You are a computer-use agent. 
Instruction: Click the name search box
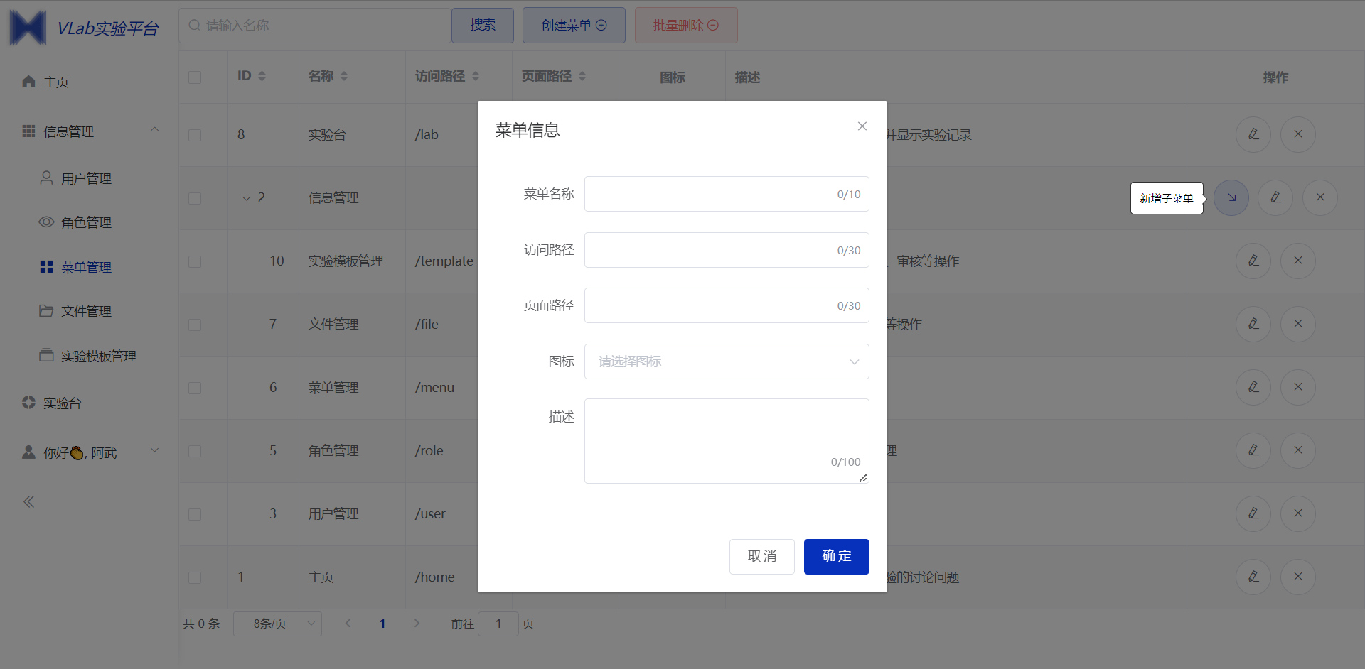pyautogui.click(x=314, y=26)
